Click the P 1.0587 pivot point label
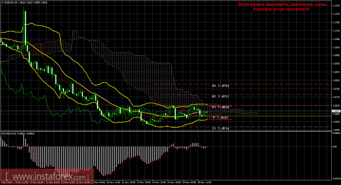Image resolution: width=341 pixels, height=185 pixels. click(x=220, y=118)
